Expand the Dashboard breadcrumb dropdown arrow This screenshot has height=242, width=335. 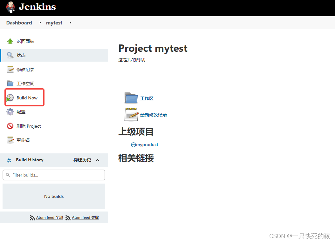tap(40, 23)
